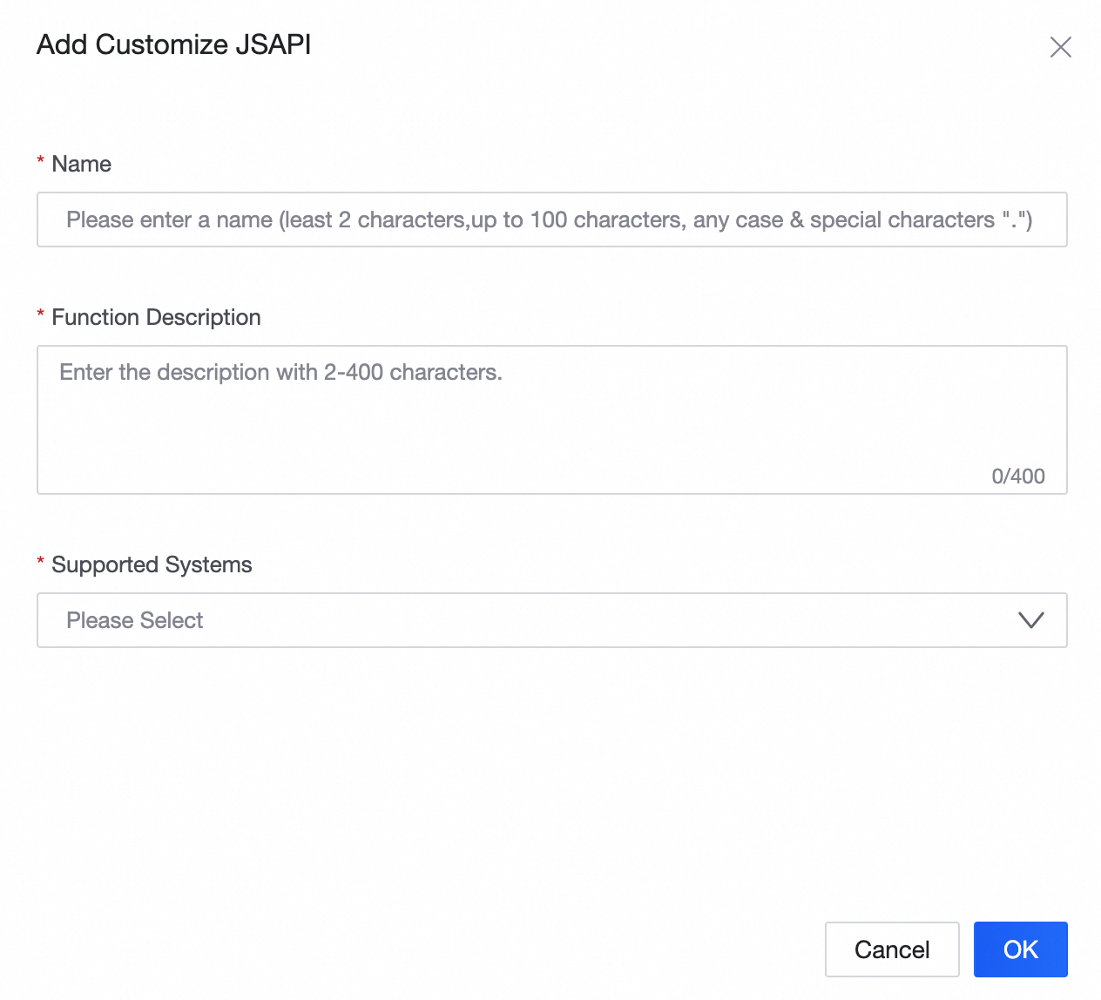This screenshot has width=1101, height=1000.
Task: Open the Supported Systems dropdown
Action: [x=551, y=620]
